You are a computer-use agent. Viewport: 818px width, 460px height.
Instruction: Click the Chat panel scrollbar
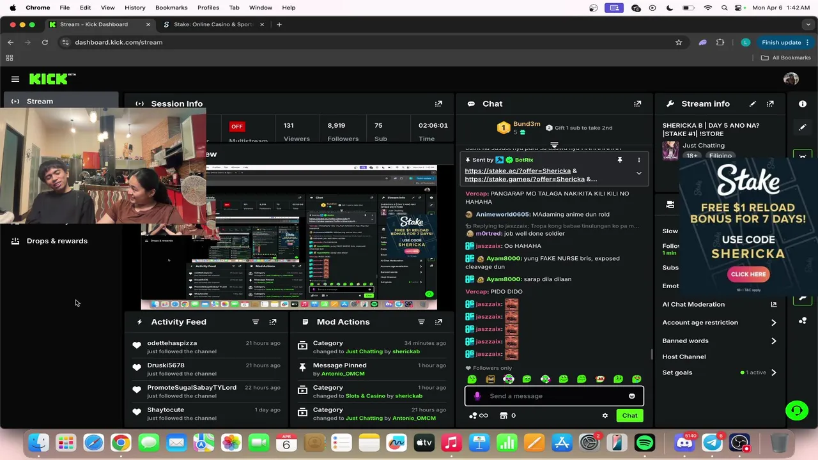coord(651,354)
